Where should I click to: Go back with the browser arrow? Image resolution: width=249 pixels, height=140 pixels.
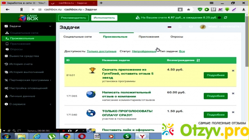[x=7, y=10]
